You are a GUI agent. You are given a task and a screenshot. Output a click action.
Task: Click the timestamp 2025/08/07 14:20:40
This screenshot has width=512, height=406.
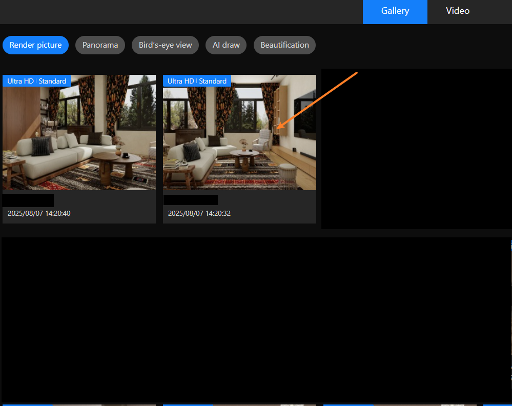click(39, 213)
